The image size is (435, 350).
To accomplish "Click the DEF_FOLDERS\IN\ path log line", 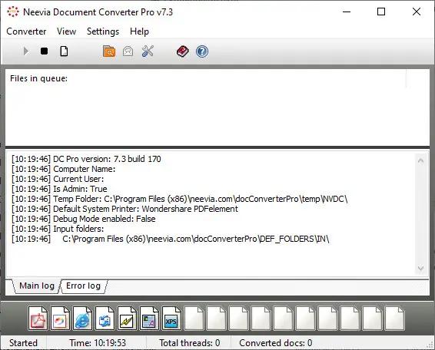I will [x=171, y=239].
